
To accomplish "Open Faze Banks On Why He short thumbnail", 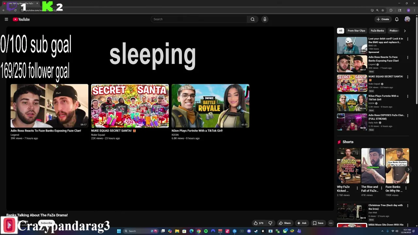I will 397,166.
